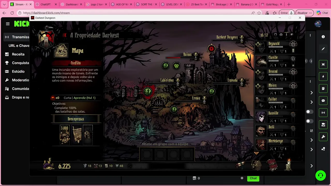Click the Atualizar browser update button
The width and height of the screenshot is (331, 186).
(305, 13)
